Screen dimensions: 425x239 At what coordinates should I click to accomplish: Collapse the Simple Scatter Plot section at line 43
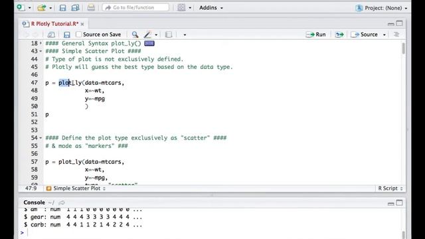41,51
